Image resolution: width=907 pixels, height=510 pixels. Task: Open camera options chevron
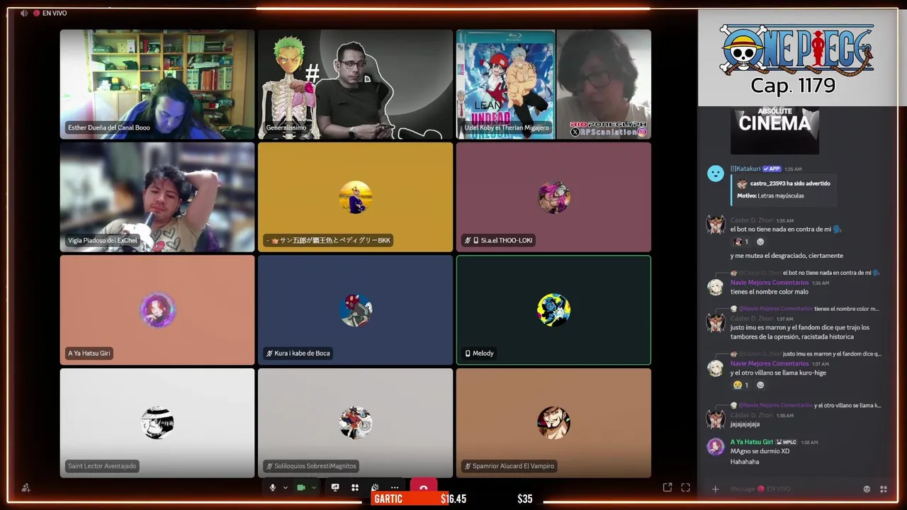(313, 487)
